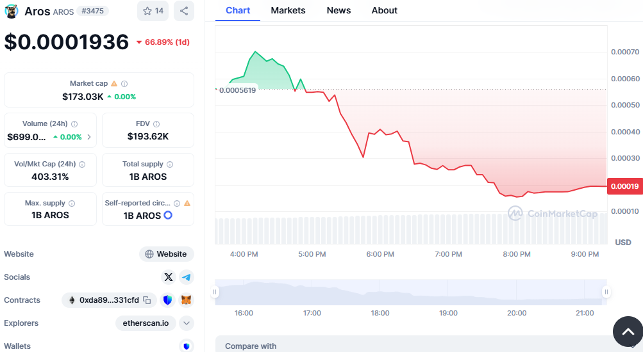The height and width of the screenshot is (352, 643).
Task: Expand Volume (24h) details chevron
Action: [89, 137]
